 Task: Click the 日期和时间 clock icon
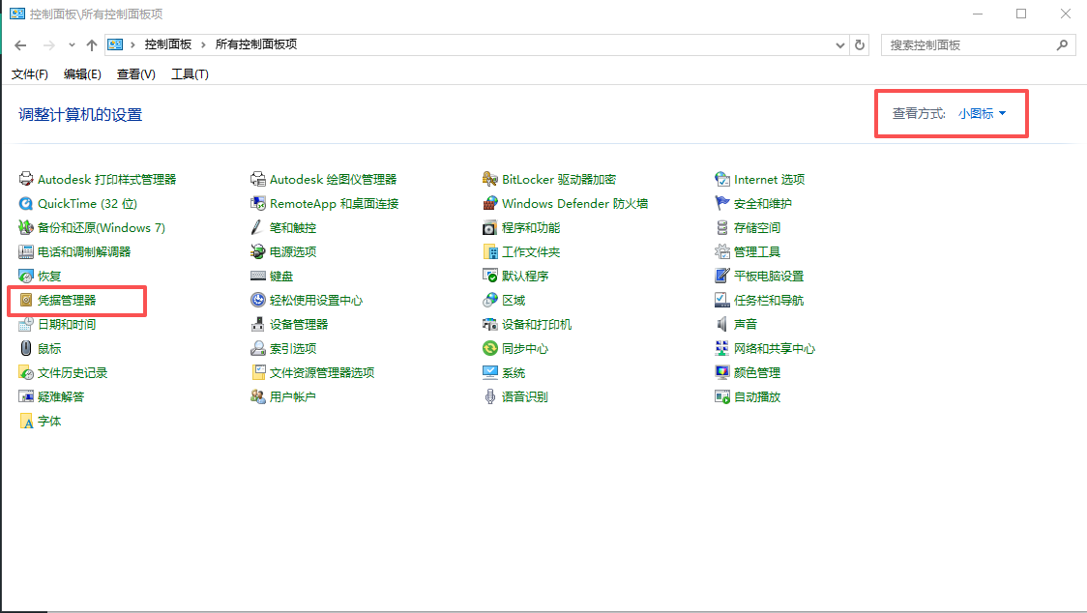[x=26, y=324]
